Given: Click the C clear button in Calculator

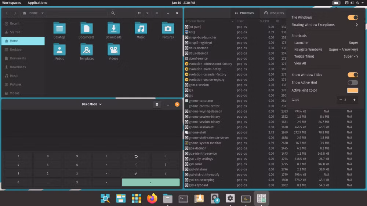Looking at the screenshot, I should (165, 156).
